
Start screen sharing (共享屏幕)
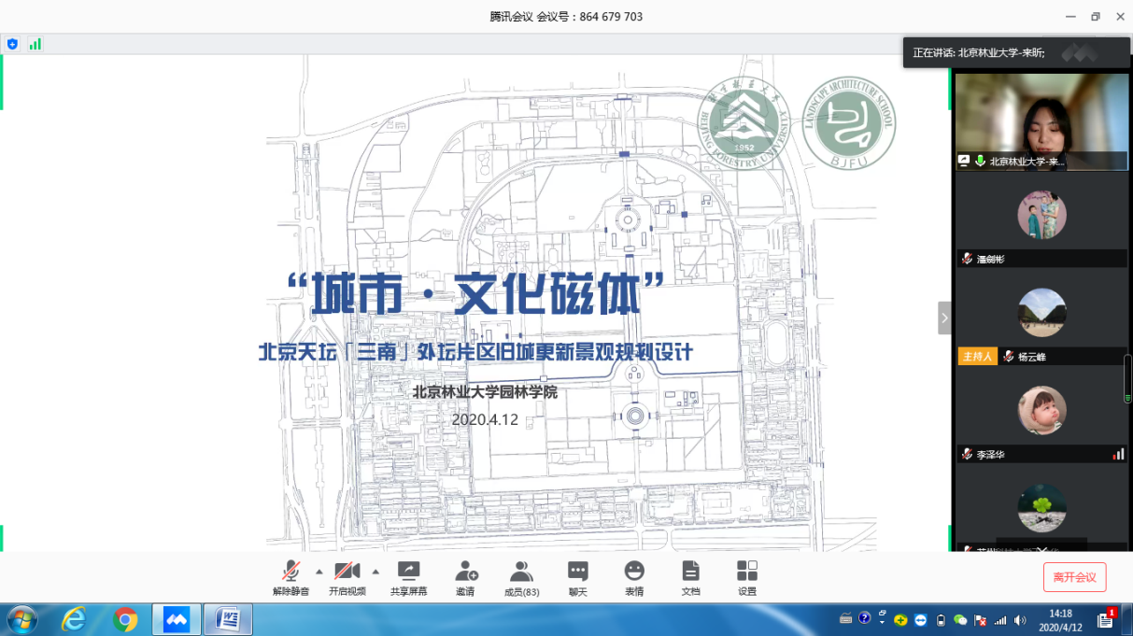pos(408,576)
